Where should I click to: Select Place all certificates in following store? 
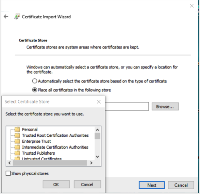coord(35,90)
